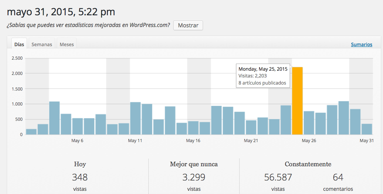Click the 64 comentarios count
The image size is (383, 194).
338,177
